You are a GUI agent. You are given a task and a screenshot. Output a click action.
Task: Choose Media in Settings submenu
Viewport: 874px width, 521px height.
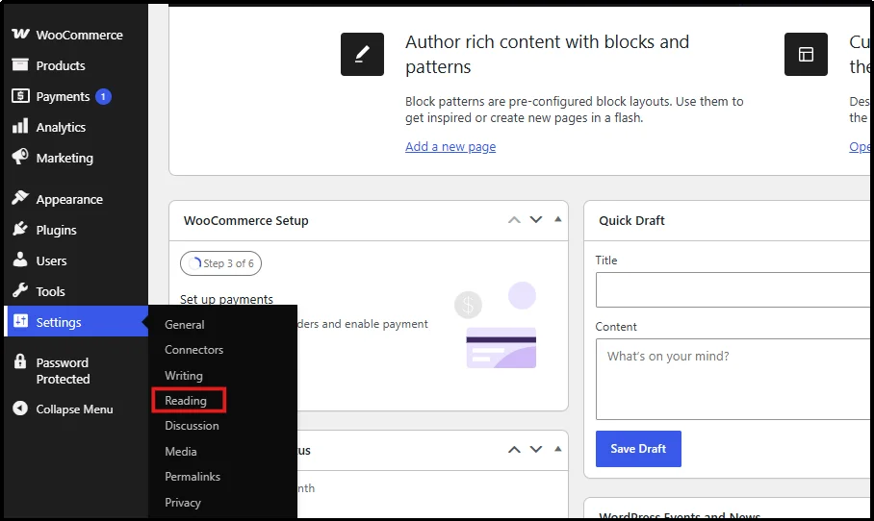pos(181,452)
